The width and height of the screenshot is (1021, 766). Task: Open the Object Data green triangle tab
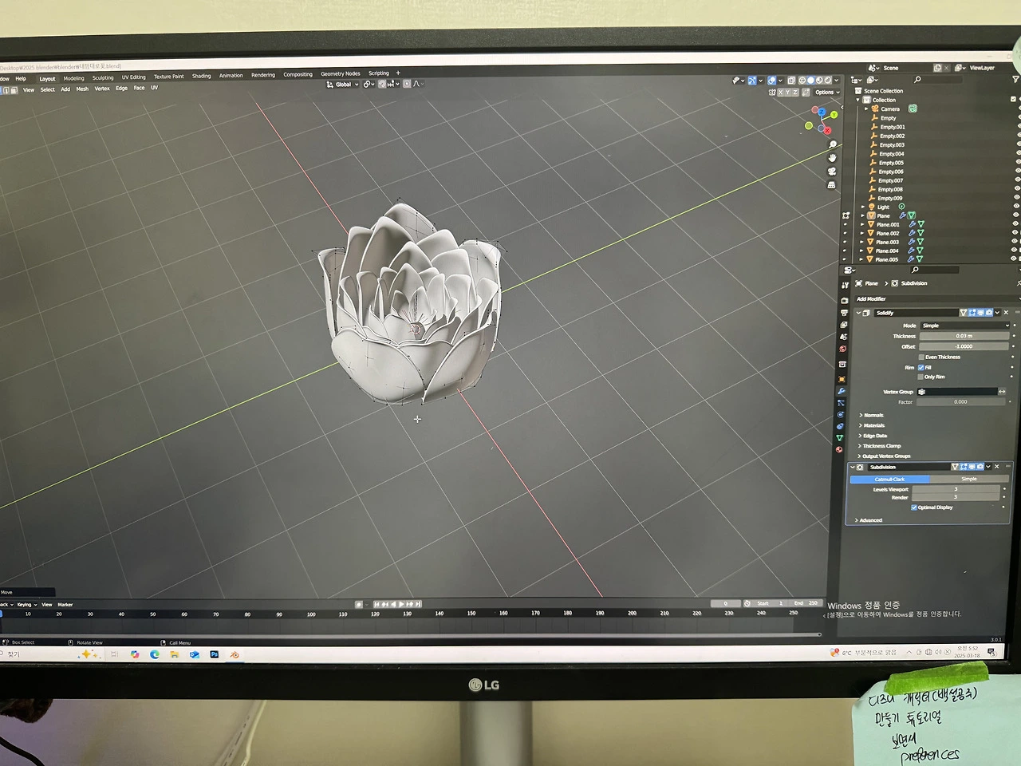[840, 438]
